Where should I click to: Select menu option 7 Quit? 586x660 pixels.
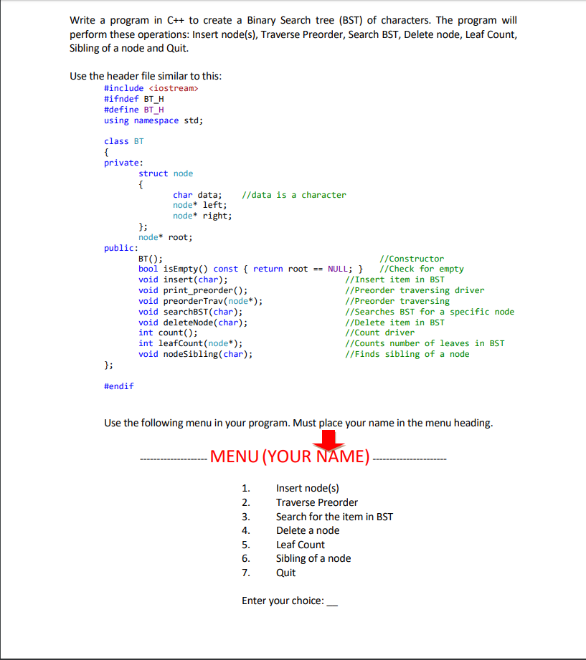pyautogui.click(x=288, y=573)
